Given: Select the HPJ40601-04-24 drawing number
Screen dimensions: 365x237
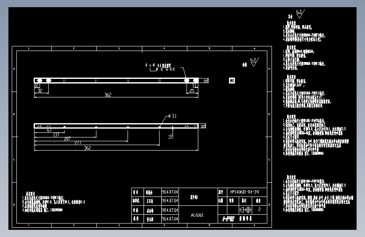Looking at the screenshot, I should pyautogui.click(x=245, y=192).
